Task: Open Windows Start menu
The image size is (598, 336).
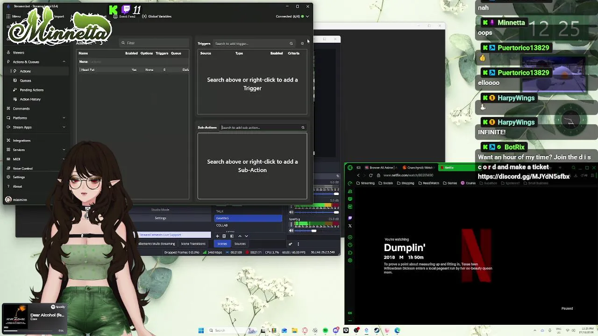Action: point(201,330)
